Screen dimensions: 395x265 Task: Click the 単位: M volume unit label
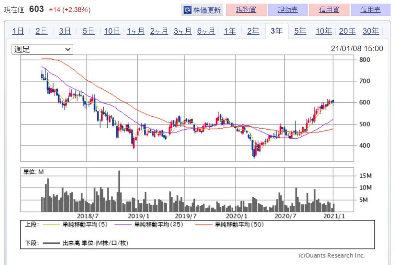(34, 172)
